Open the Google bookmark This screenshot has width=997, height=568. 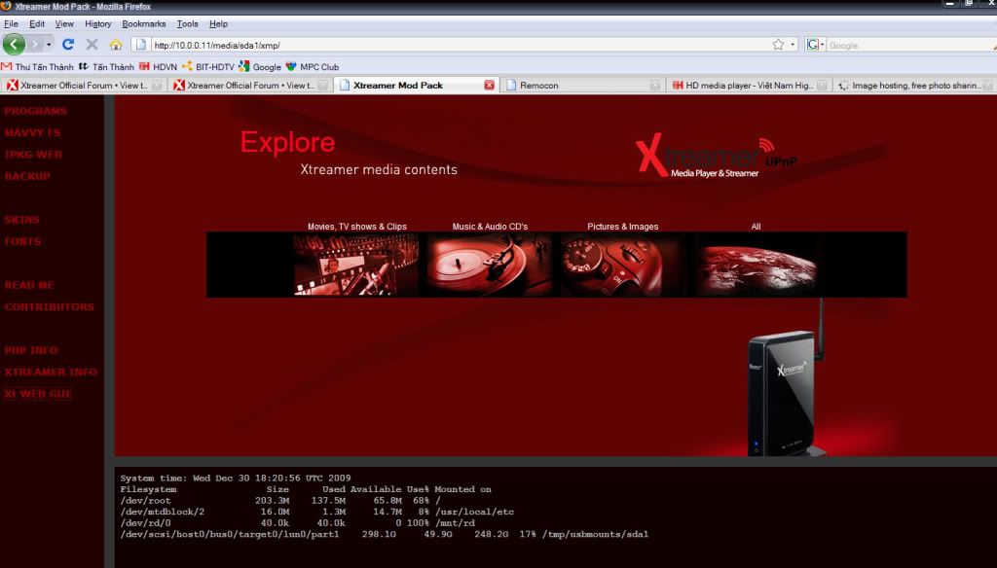pyautogui.click(x=260, y=67)
